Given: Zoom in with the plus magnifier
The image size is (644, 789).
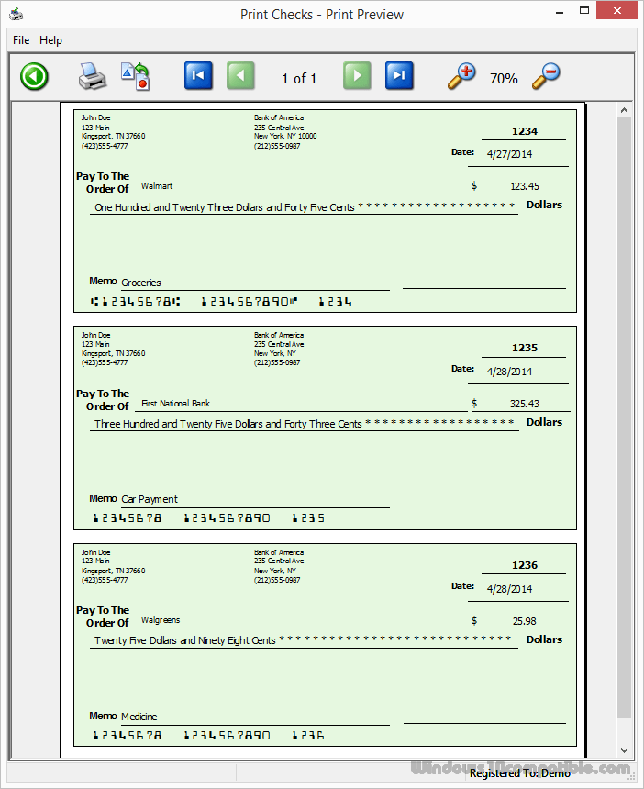Looking at the screenshot, I should [461, 76].
